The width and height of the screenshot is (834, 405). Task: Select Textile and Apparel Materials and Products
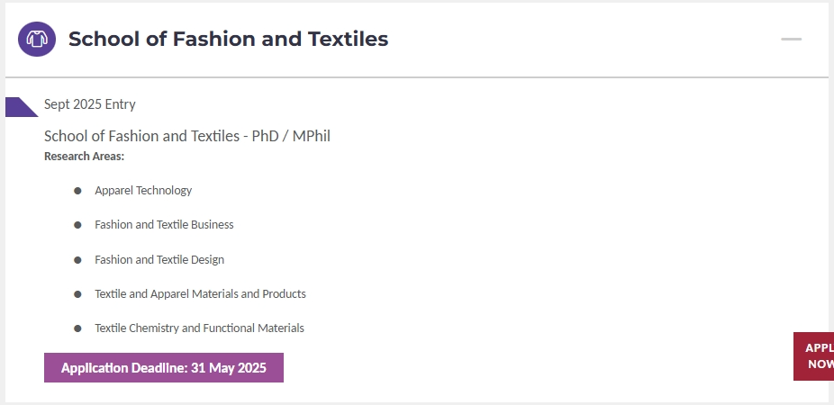(x=200, y=294)
